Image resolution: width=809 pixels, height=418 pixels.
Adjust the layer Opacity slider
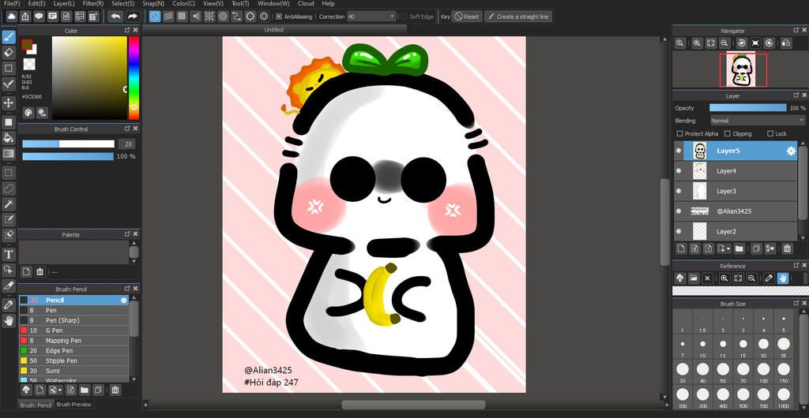[x=747, y=108]
